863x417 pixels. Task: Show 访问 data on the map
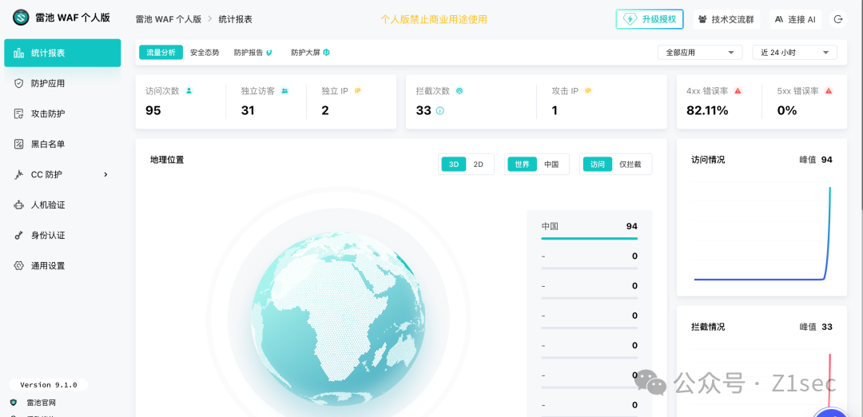(598, 164)
